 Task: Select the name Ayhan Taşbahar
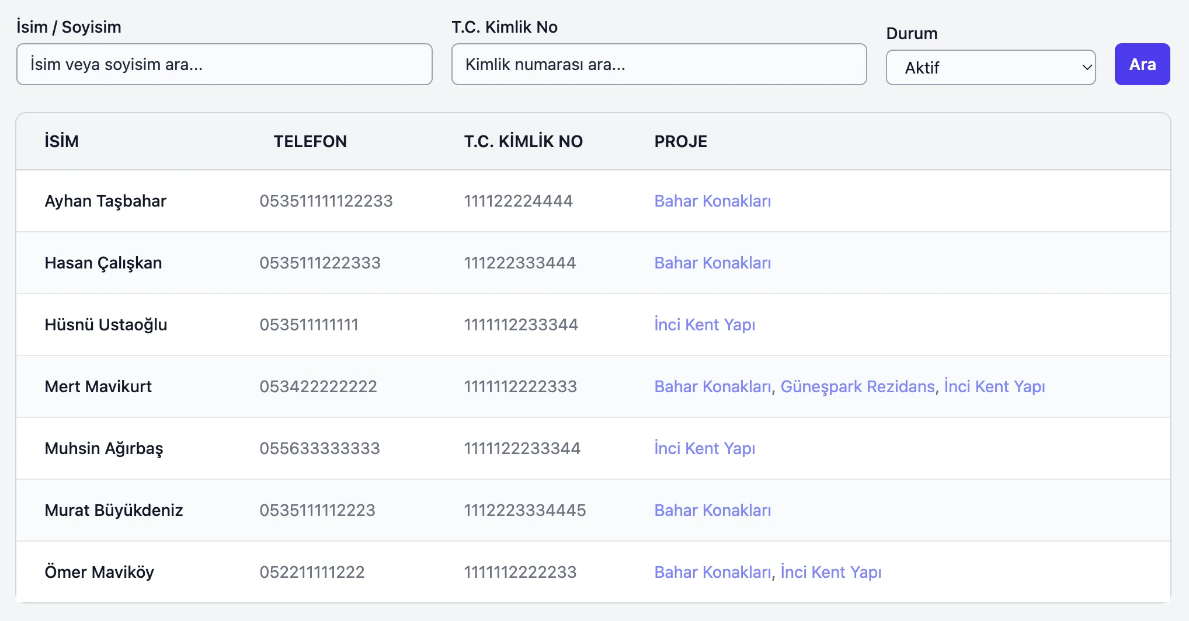point(106,201)
